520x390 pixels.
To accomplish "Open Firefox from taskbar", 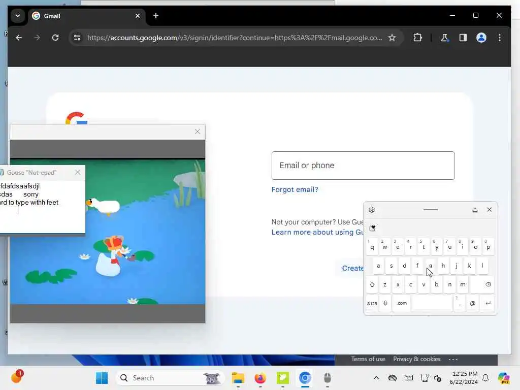I will (x=261, y=378).
